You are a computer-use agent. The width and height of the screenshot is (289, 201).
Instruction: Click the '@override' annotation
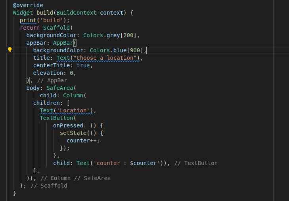28,5
